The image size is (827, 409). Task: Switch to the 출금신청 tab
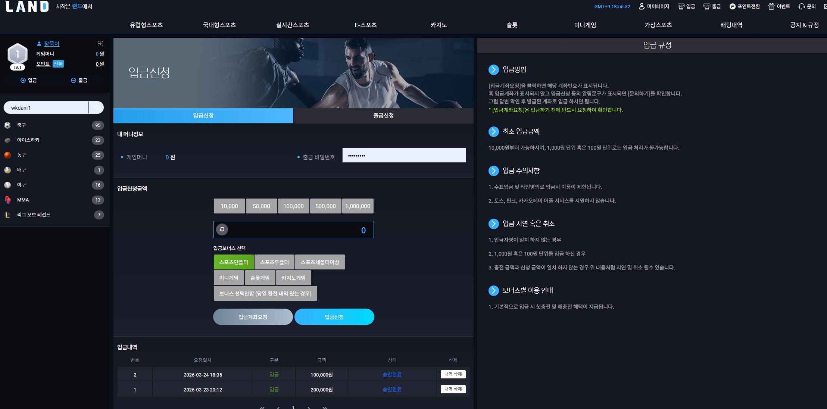[383, 116]
